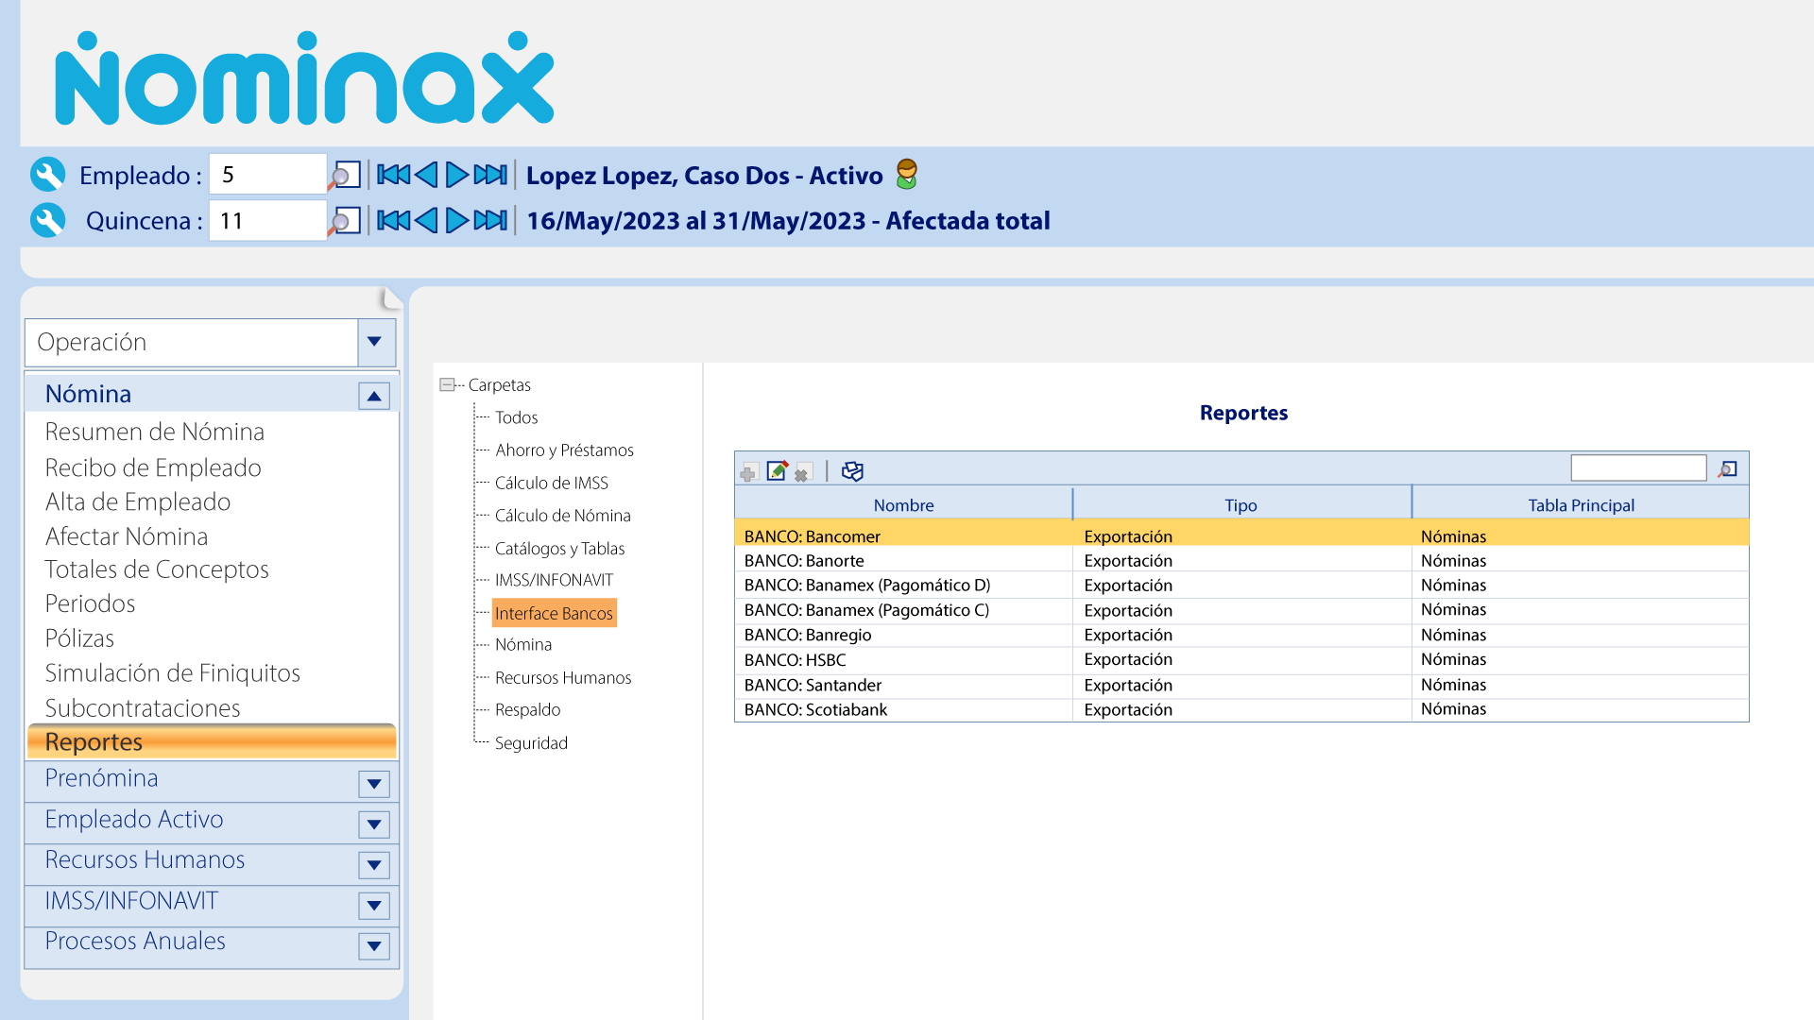This screenshot has height=1020, width=1814.
Task: Collapse the Nómina section arrow
Action: [375, 395]
